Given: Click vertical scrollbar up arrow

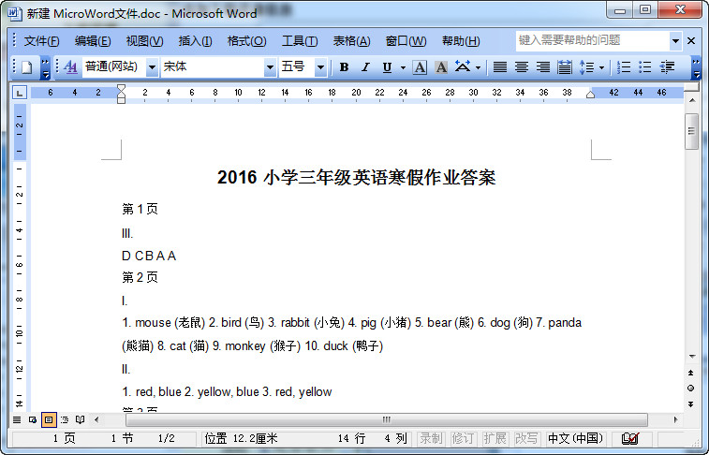Looking at the screenshot, I should pos(692,100).
